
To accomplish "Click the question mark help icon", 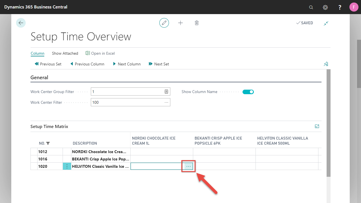I will tap(340, 7).
